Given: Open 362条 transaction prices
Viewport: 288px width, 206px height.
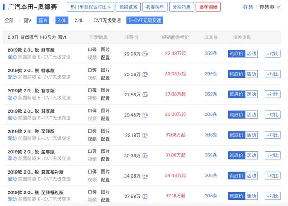Looking at the screenshot, I should coord(211,94).
